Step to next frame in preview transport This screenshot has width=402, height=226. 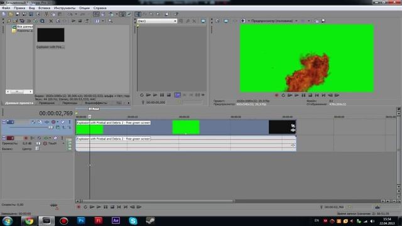tap(337, 95)
